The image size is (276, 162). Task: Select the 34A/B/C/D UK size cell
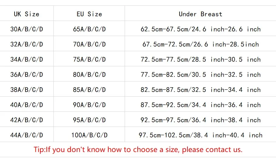tap(27, 60)
